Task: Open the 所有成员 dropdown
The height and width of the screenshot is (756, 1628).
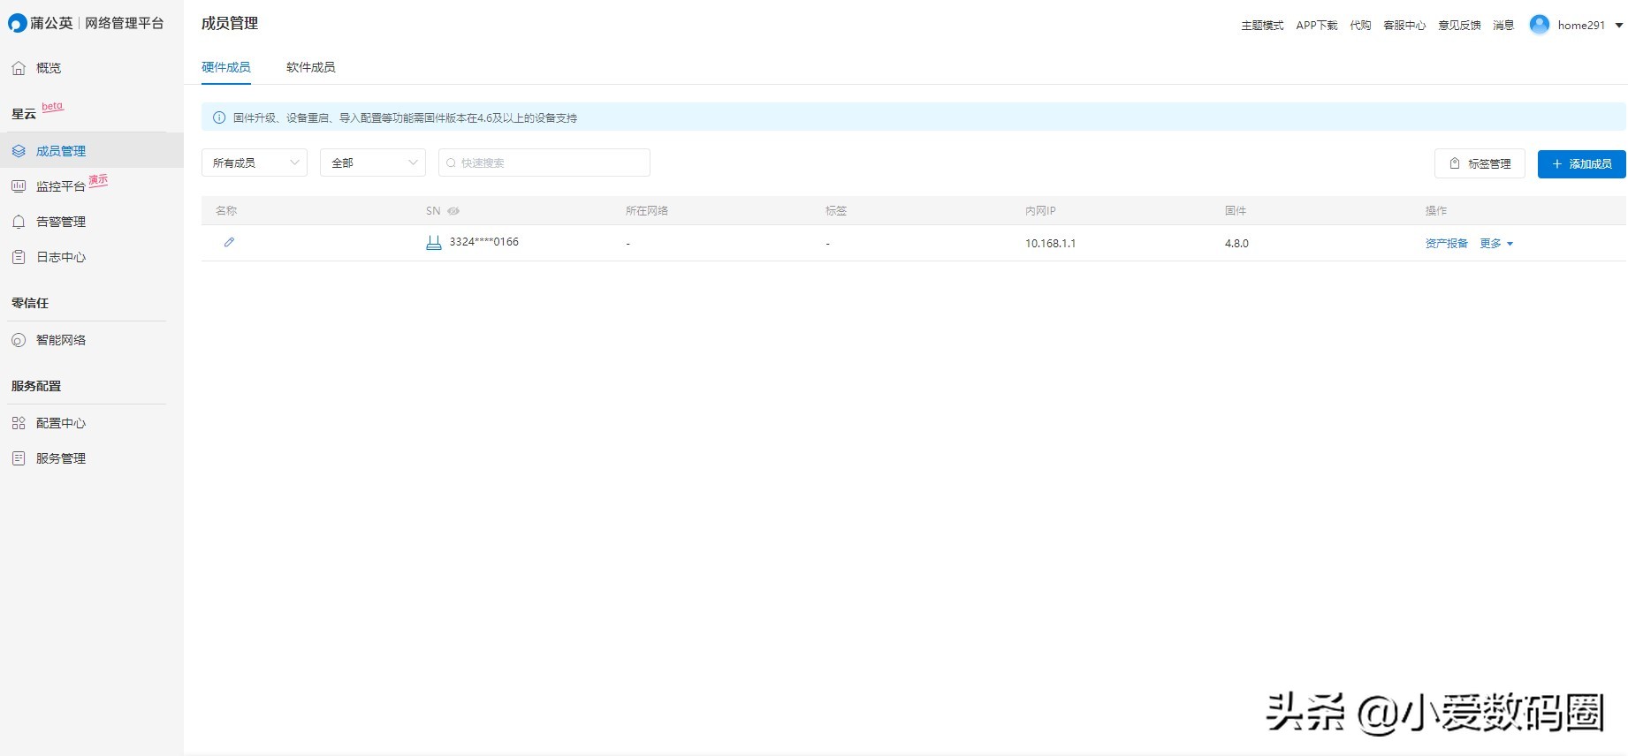Action: (255, 163)
